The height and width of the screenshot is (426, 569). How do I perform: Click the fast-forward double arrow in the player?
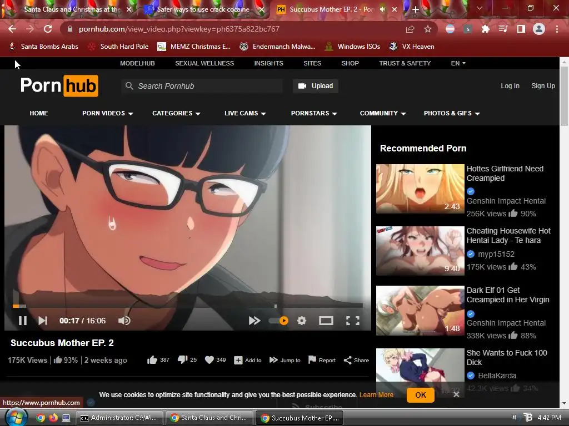click(x=254, y=321)
